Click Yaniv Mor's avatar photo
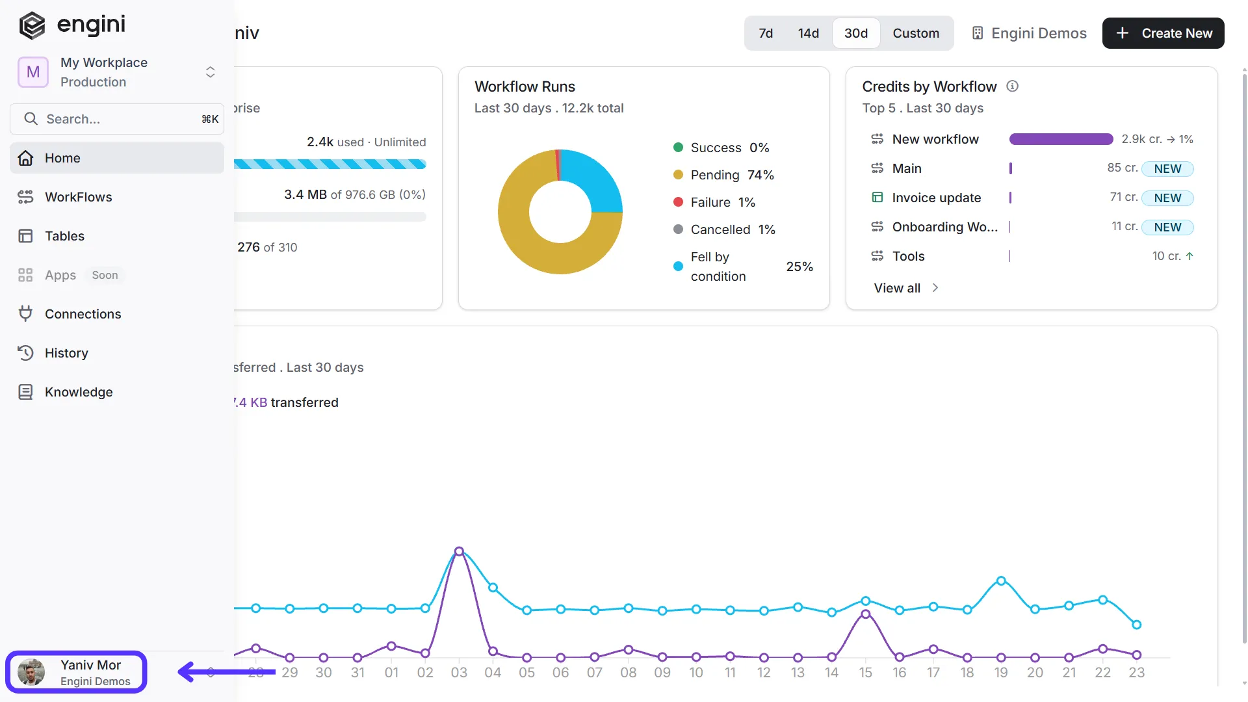1248x702 pixels. click(31, 672)
